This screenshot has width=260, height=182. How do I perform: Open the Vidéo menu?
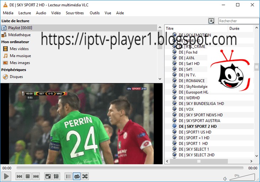[x=56, y=13]
